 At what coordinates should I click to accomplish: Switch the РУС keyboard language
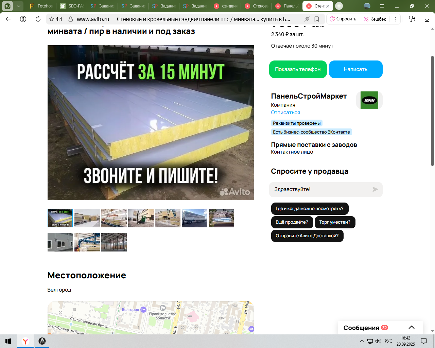tap(388, 341)
